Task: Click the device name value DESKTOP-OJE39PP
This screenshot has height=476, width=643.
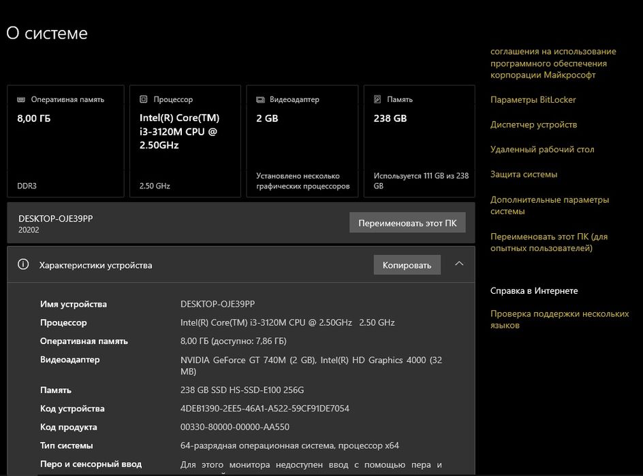Action: (217, 304)
